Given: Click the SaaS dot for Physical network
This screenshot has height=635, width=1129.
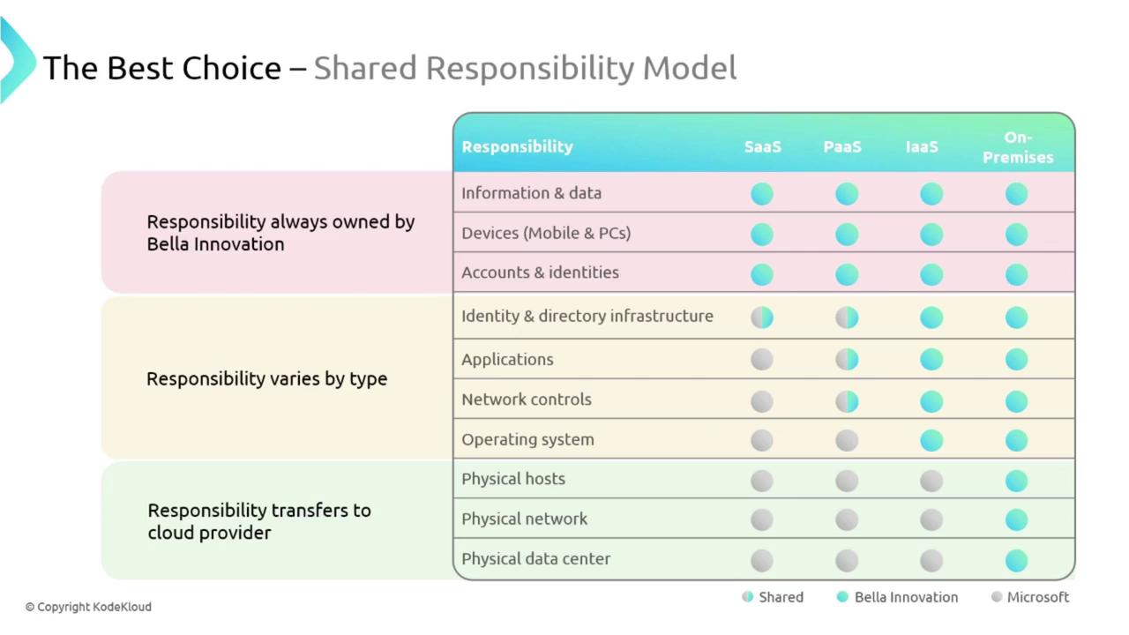Looking at the screenshot, I should (762, 520).
